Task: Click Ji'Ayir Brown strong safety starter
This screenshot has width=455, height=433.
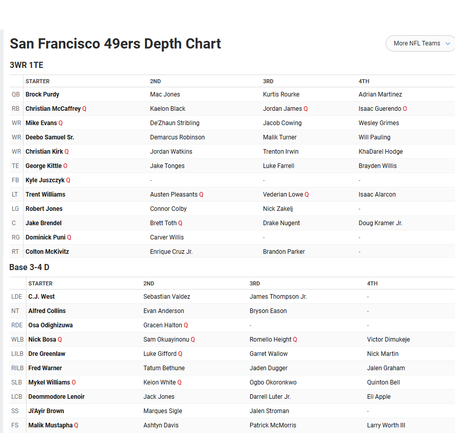Action: [x=46, y=411]
